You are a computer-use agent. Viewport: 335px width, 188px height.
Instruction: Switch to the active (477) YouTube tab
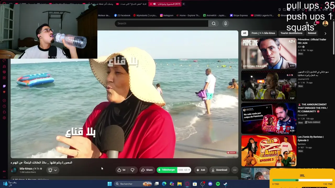(165, 4)
